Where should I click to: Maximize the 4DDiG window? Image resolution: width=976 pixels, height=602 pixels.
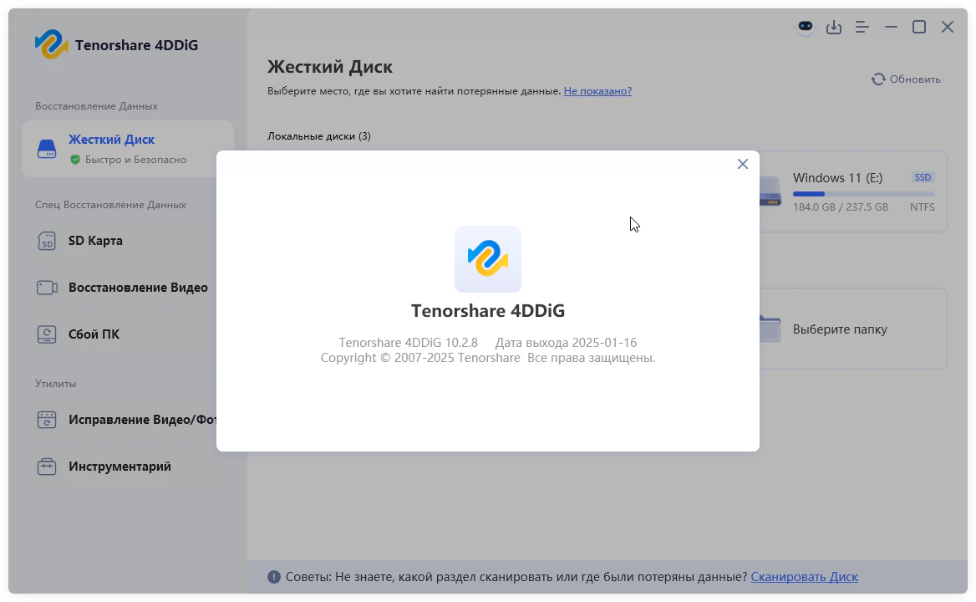click(x=918, y=28)
